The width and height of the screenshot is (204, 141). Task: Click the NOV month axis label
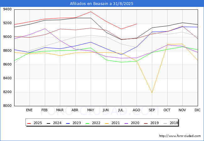click(x=182, y=110)
